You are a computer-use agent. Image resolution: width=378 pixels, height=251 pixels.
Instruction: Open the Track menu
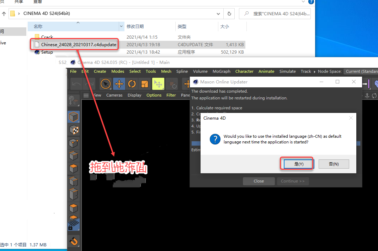(x=306, y=71)
